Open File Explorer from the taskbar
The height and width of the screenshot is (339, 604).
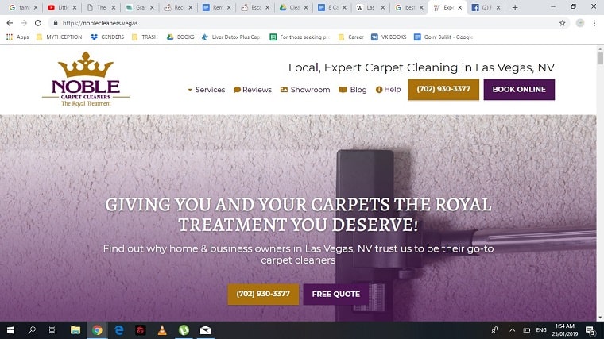pyautogui.click(x=75, y=330)
